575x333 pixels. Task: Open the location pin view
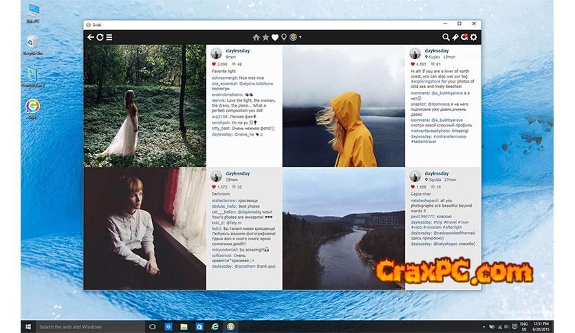(x=283, y=37)
